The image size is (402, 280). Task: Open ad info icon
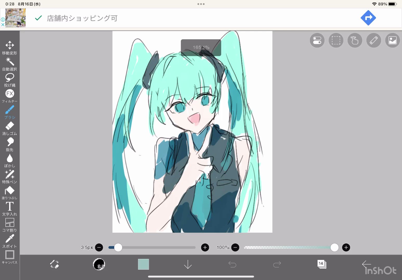[3, 20]
